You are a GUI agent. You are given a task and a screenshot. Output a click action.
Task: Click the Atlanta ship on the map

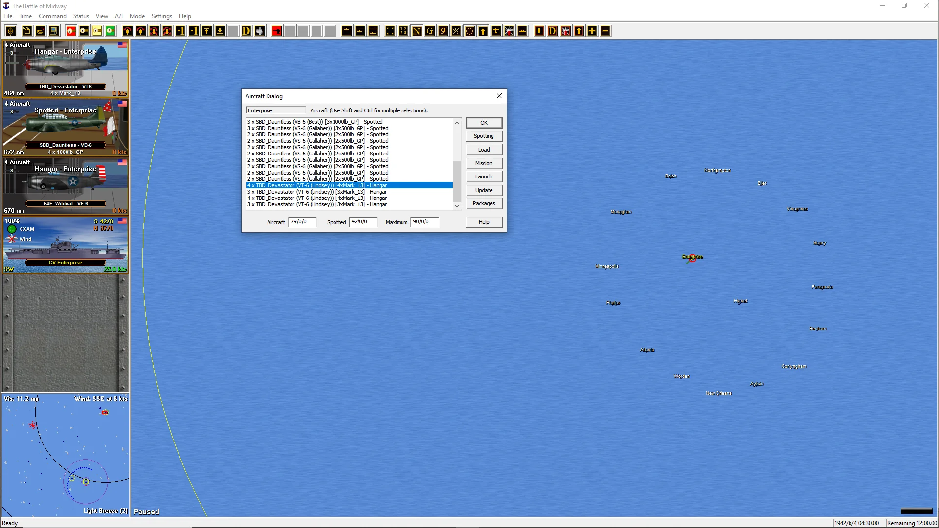647,350
